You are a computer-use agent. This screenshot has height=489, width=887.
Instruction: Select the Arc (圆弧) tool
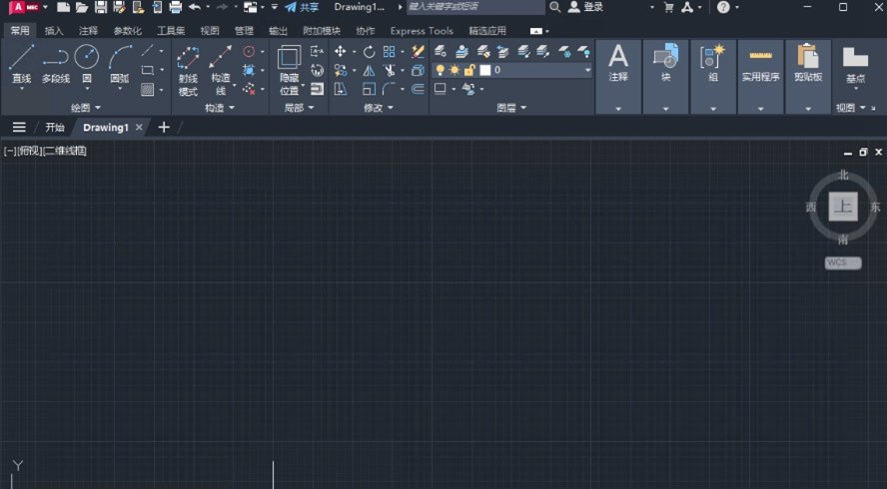point(119,63)
